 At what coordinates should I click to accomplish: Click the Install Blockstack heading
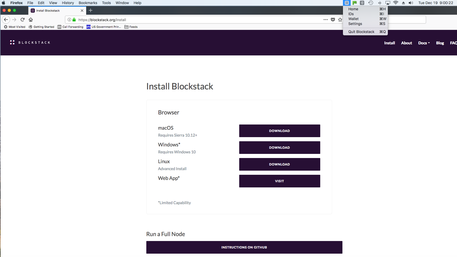coord(180,86)
